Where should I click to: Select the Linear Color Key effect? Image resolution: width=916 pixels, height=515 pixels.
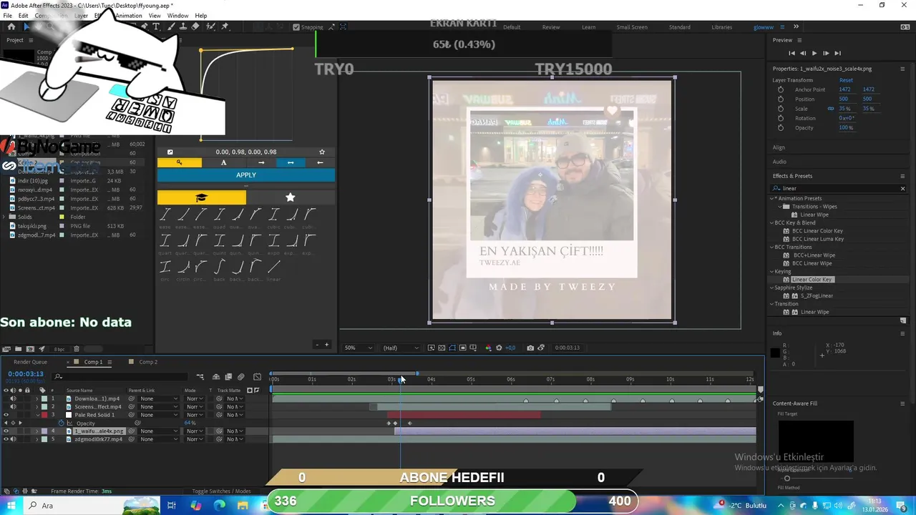tap(812, 280)
